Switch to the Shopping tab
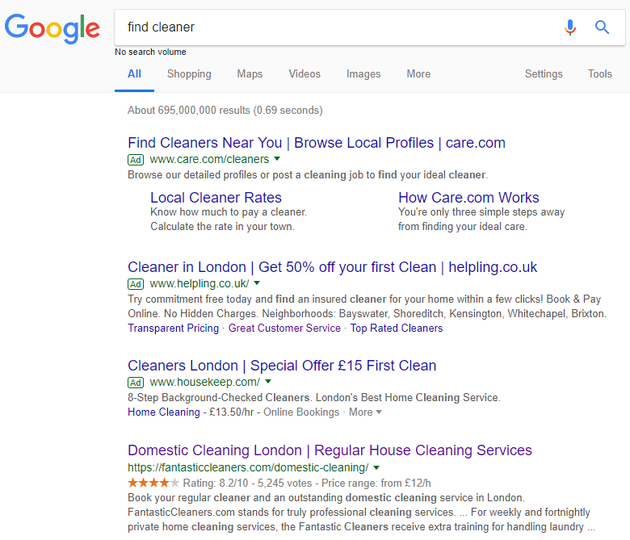This screenshot has width=630, height=540. (x=189, y=74)
